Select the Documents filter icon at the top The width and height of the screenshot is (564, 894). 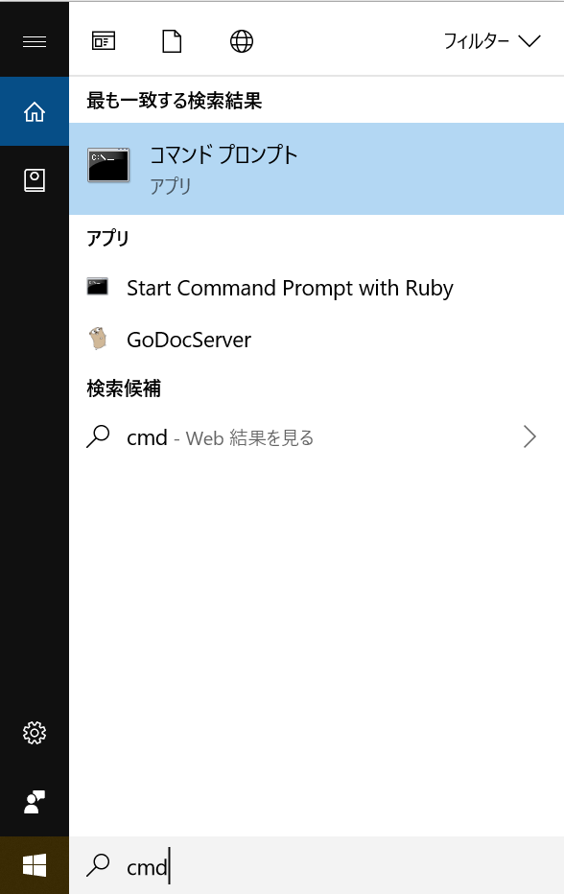tap(171, 40)
